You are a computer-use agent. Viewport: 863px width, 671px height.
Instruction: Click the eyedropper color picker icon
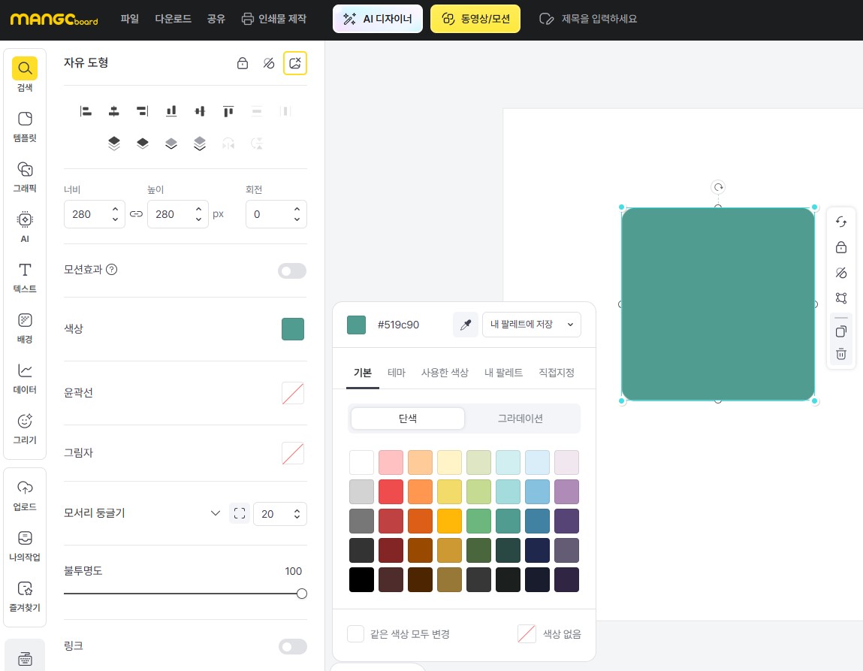[466, 325]
